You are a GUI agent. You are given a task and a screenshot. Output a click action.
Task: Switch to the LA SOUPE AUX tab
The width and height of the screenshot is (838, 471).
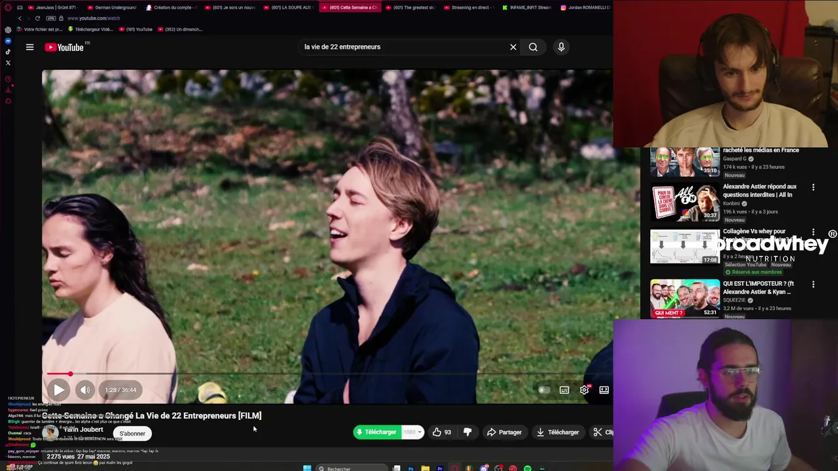click(288, 7)
